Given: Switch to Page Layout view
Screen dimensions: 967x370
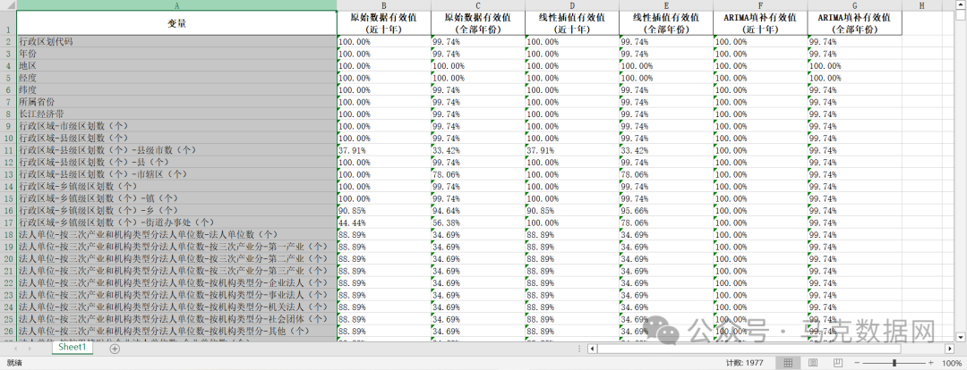Looking at the screenshot, I should tap(812, 363).
